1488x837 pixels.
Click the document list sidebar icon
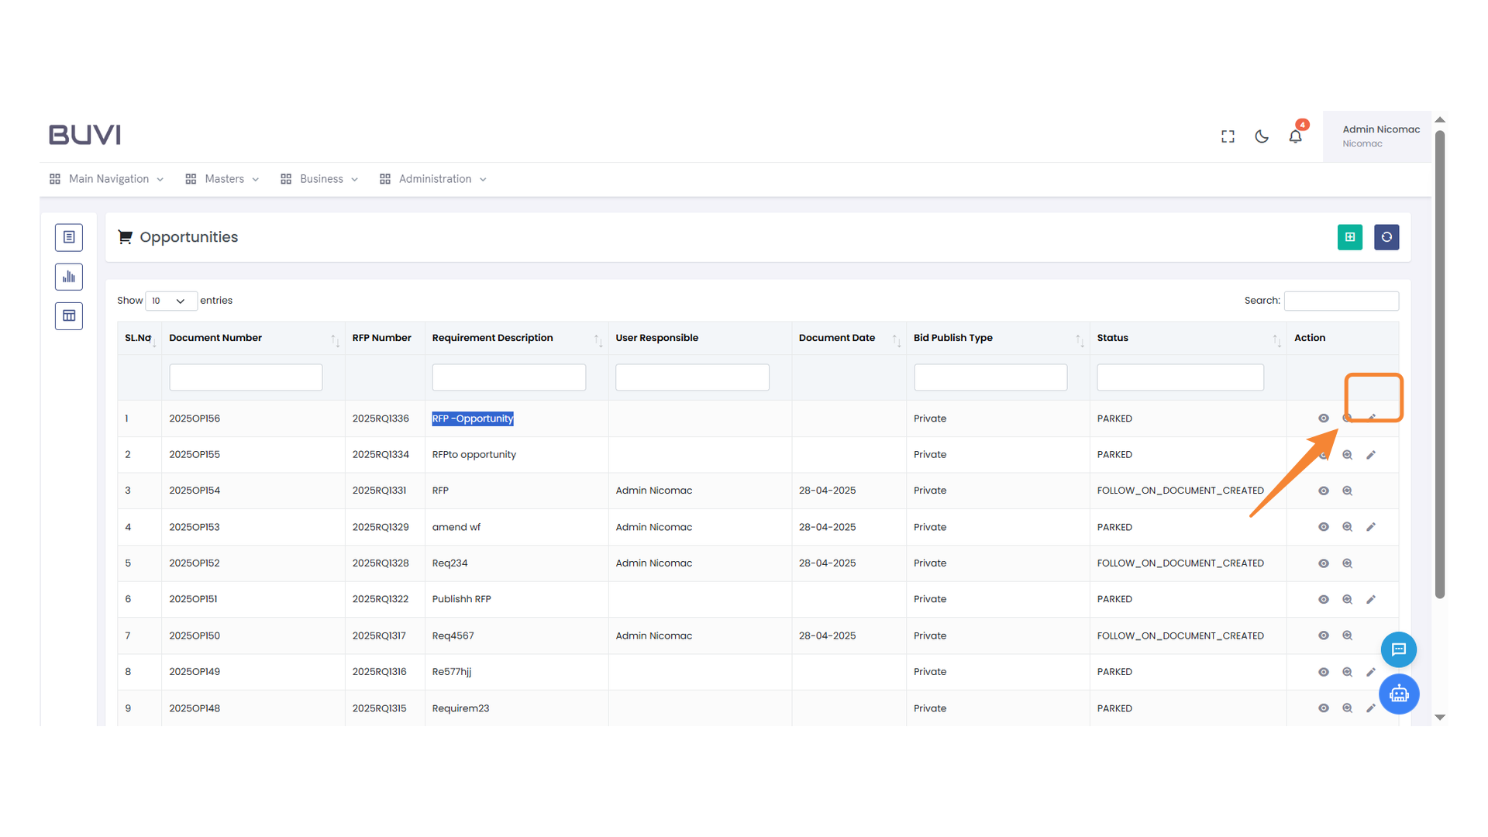(68, 237)
